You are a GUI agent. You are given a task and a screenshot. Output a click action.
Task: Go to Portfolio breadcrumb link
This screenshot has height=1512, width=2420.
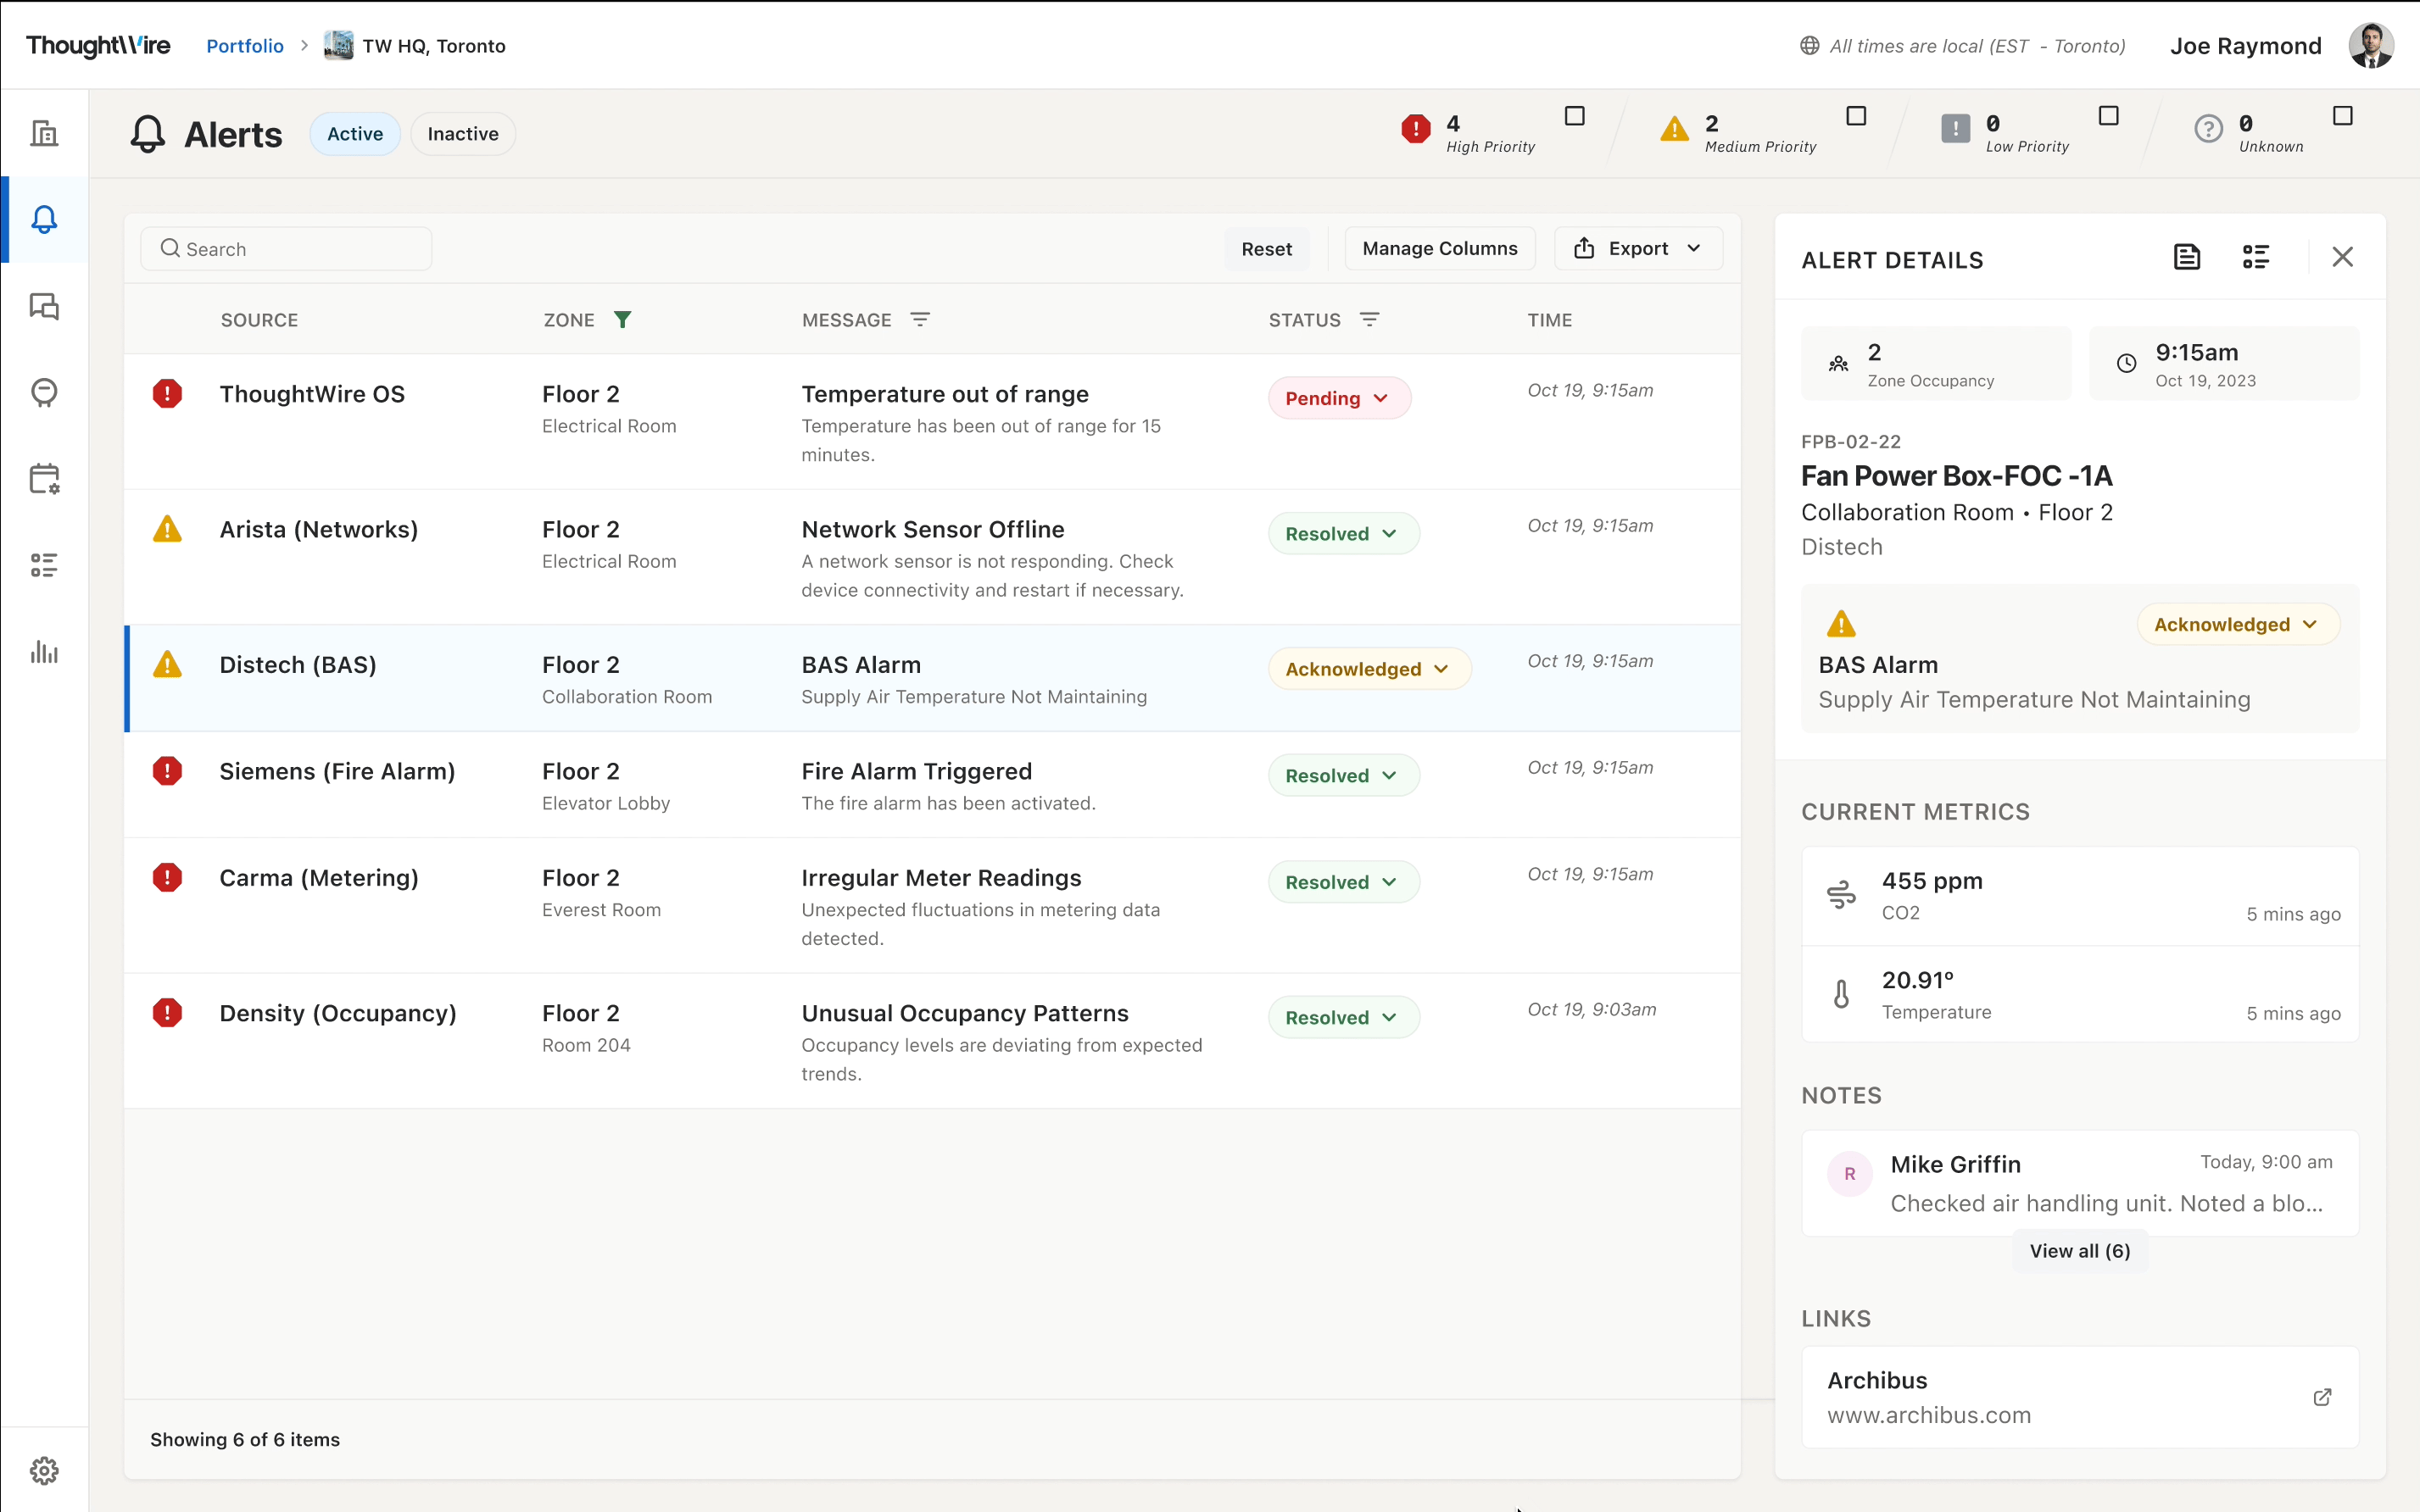[245, 46]
